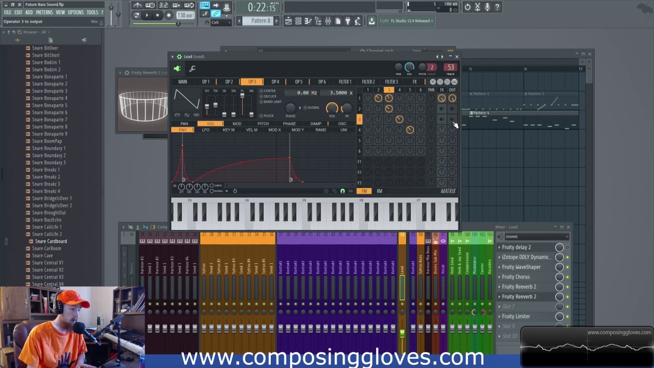
Task: Click the undo history circular arrow icon
Action: 468,7
